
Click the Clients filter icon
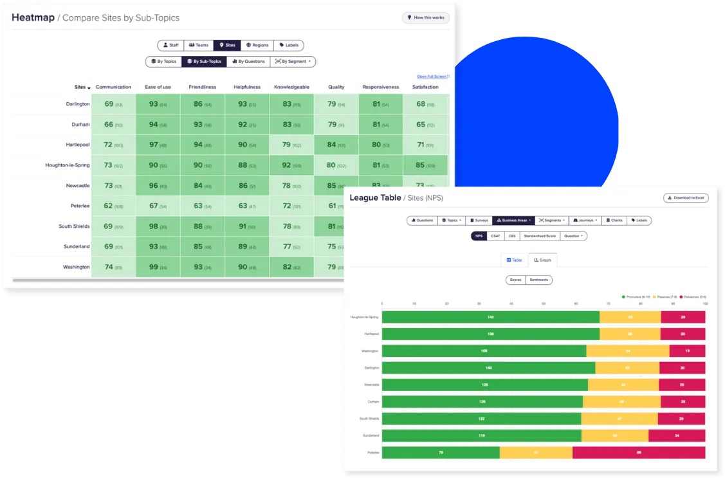(x=614, y=221)
